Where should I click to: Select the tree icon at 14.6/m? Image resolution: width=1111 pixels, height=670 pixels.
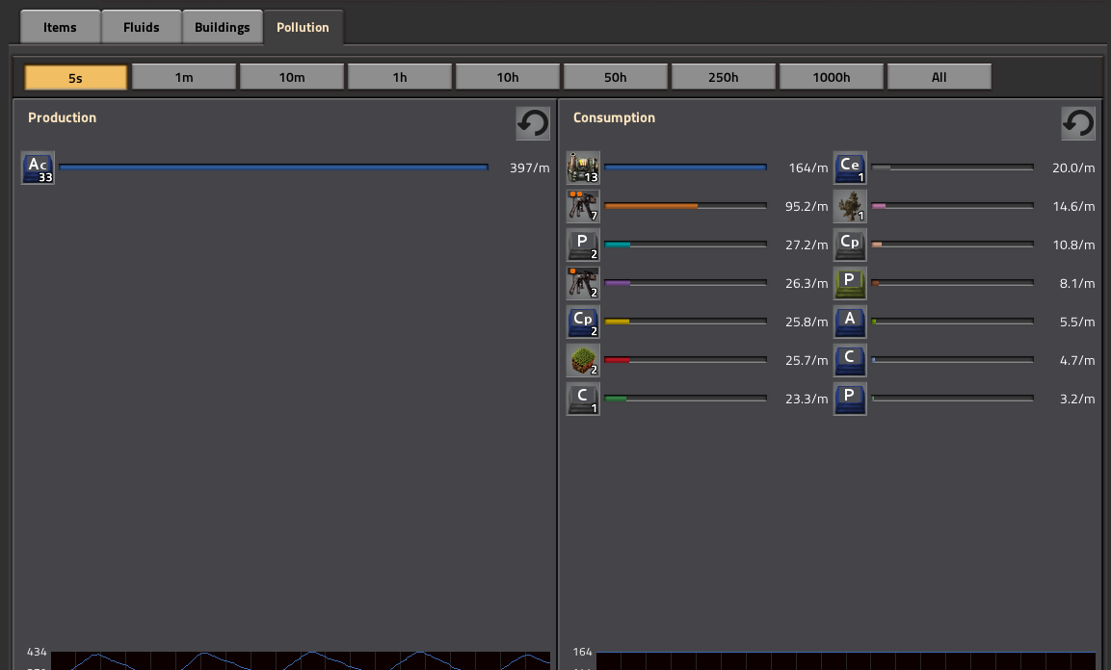coord(850,206)
